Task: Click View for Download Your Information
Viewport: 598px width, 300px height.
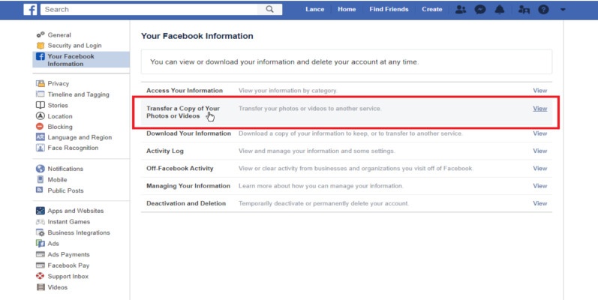Action: coord(540,133)
